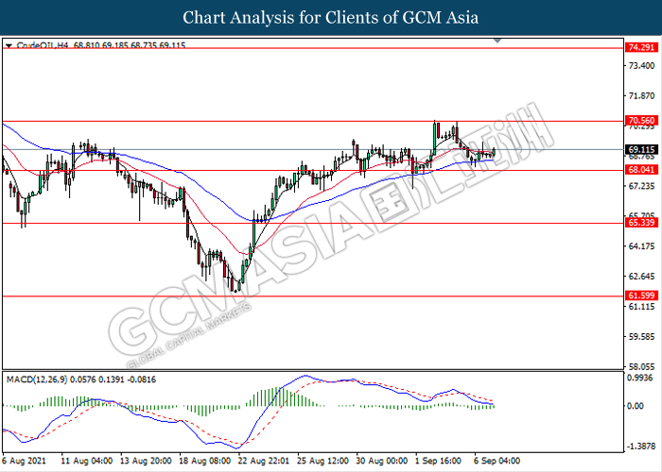This screenshot has height=472, width=662.
Task: Click the 73.400 value on price axis
Action: 642,66
